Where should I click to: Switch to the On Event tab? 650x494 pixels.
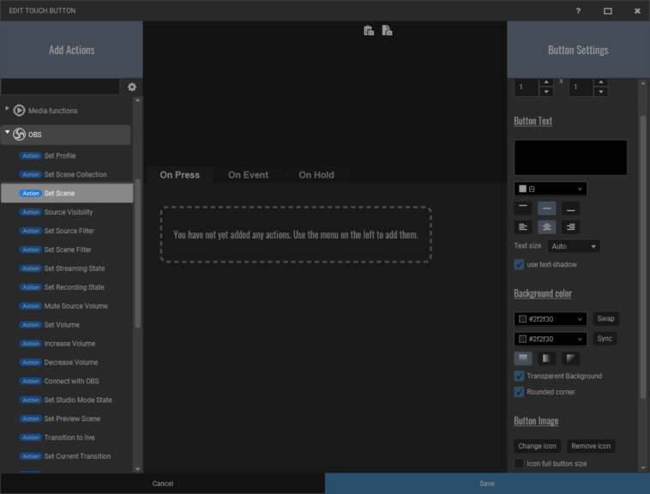point(249,175)
